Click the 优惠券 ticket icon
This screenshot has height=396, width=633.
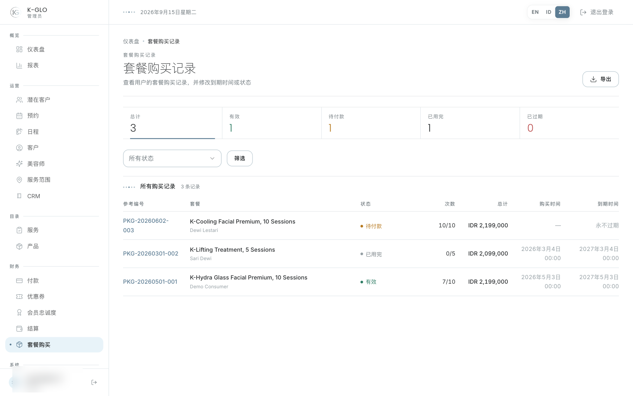pos(19,297)
